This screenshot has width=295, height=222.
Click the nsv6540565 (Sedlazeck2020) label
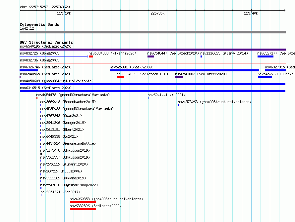[x=46, y=74]
